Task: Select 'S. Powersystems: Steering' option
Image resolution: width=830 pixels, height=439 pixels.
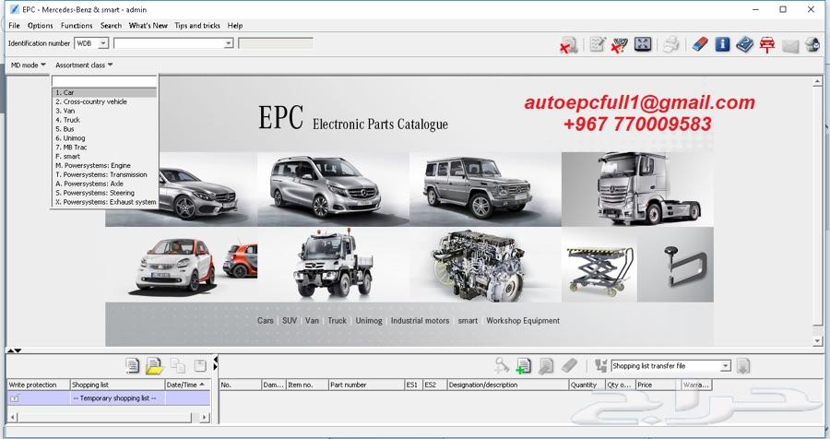Action: pos(104,194)
